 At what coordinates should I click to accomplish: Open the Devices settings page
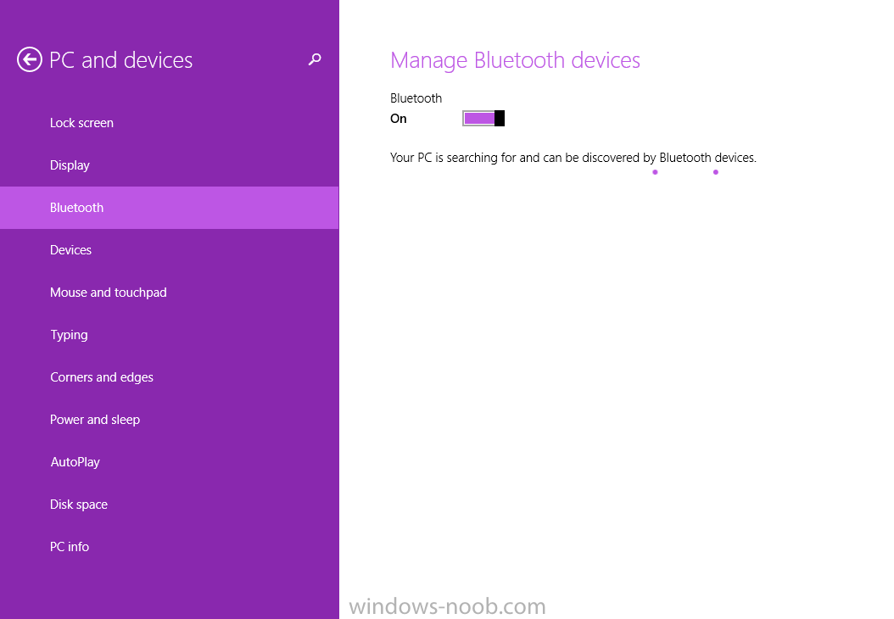pos(70,250)
